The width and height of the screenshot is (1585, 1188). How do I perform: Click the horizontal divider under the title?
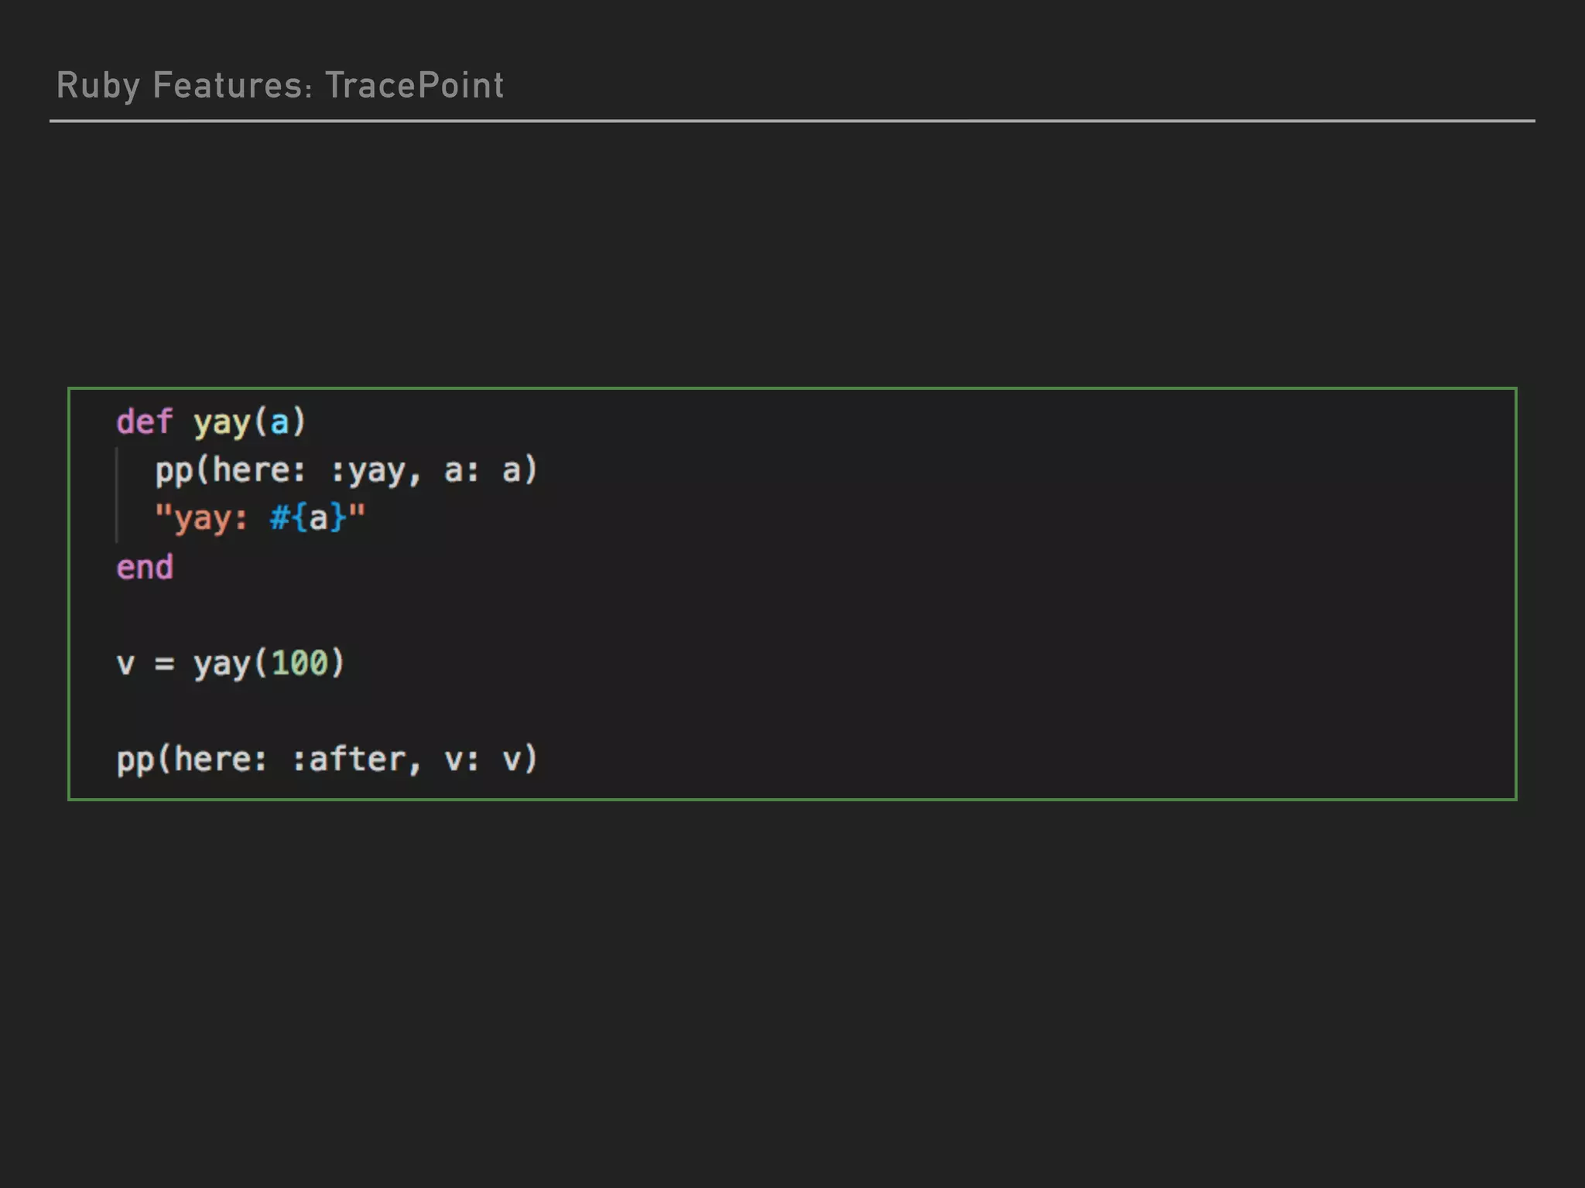coord(791,121)
